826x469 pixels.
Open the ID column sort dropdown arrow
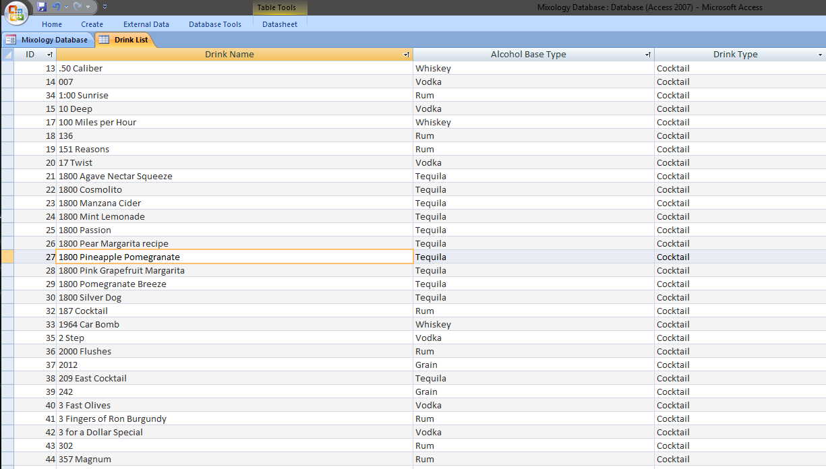click(x=49, y=55)
